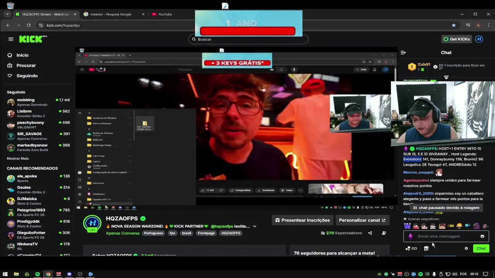This screenshot has width=495, height=278.
Task: Reload the page in the browser
Action: (x=29, y=25)
